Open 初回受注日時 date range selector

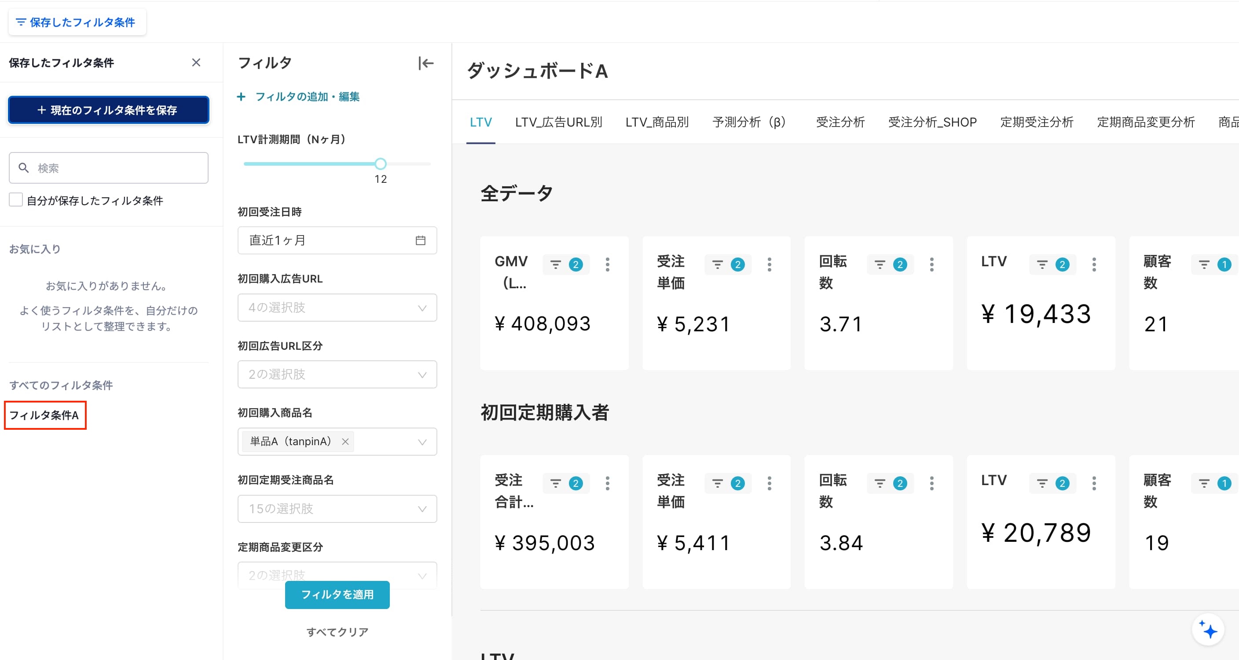click(x=337, y=240)
